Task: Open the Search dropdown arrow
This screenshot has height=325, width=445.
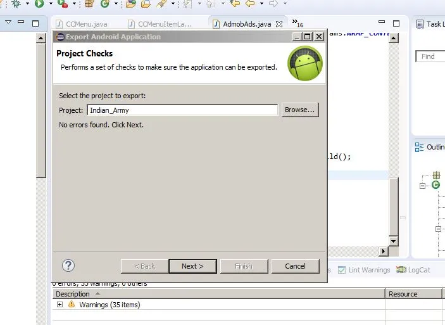Action: 173,3
